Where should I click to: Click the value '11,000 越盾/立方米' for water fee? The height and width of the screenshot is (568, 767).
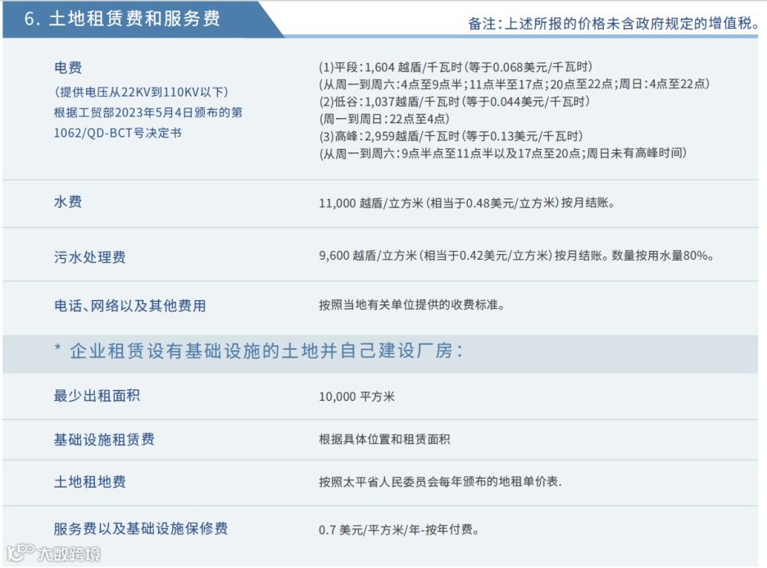click(466, 202)
